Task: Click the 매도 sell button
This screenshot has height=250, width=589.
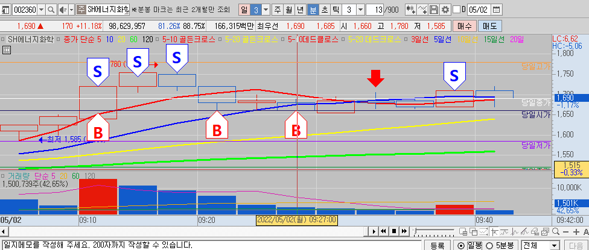Action: (x=490, y=26)
